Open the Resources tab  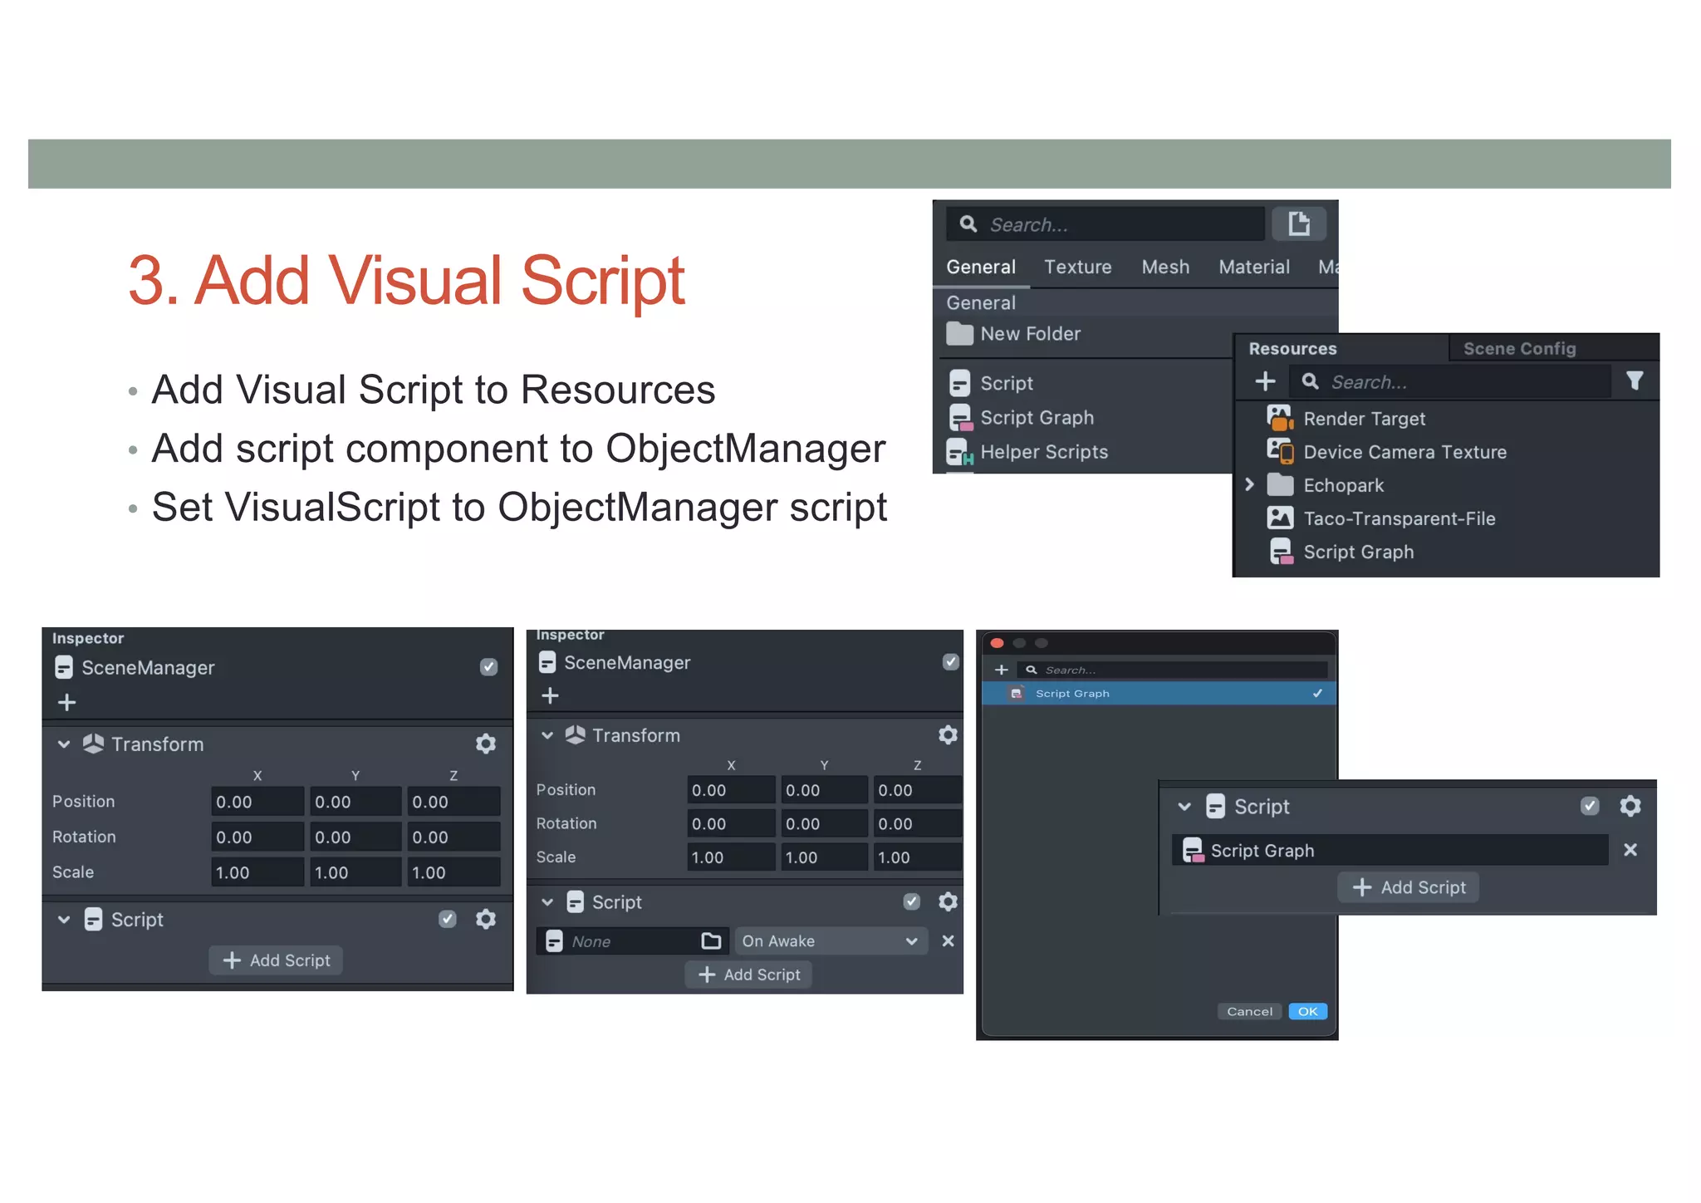pos(1292,348)
